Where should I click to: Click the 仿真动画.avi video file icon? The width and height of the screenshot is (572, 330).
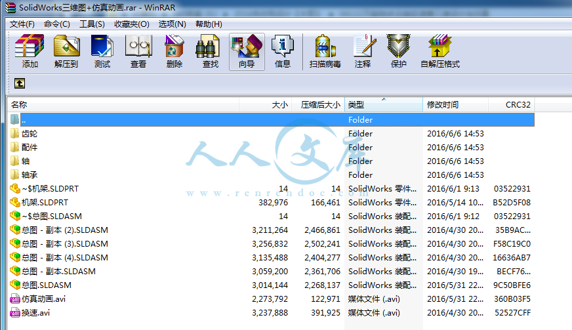(x=15, y=299)
